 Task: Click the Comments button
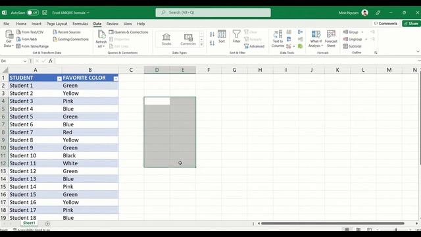pyautogui.click(x=385, y=24)
